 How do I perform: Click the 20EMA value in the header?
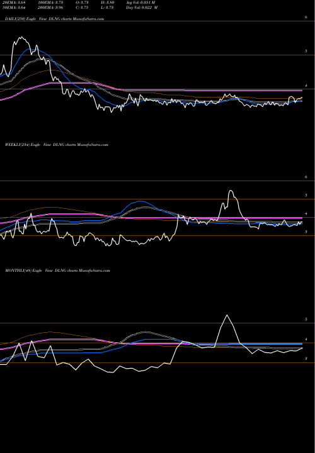13,3
